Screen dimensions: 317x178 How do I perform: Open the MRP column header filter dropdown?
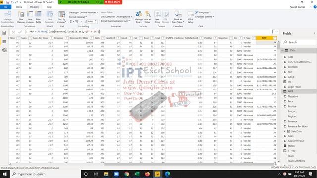pyautogui.click(x=275, y=38)
